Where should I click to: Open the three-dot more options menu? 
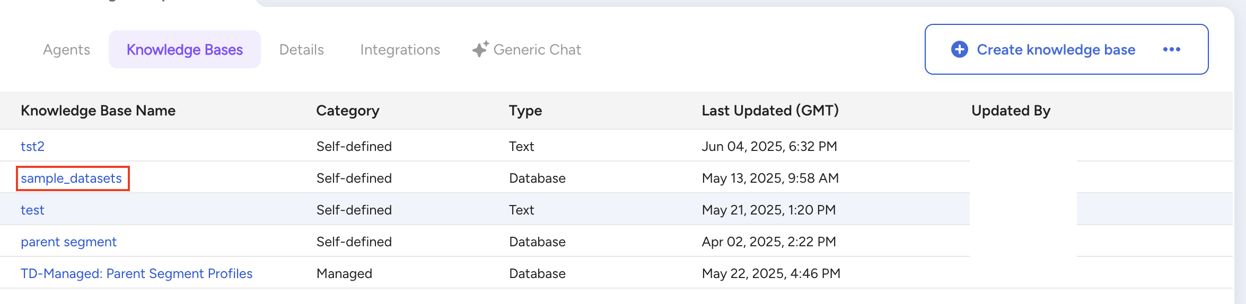click(x=1171, y=49)
